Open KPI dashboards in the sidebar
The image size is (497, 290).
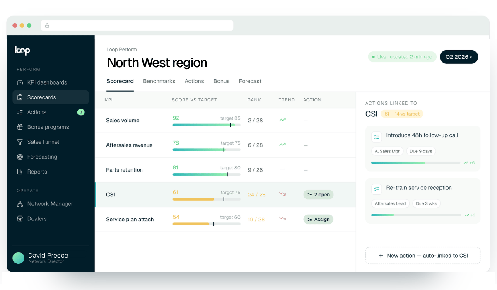tap(51, 82)
